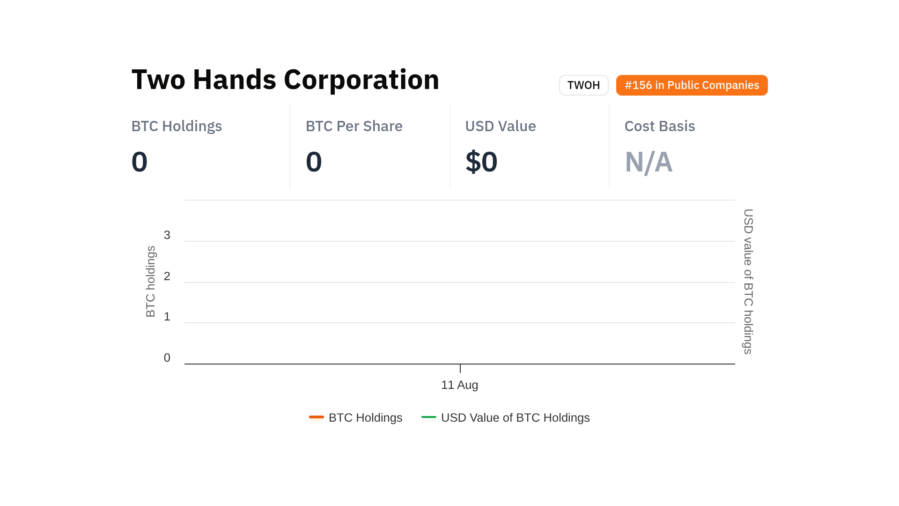Click the BTC Holdings zero value figure
Image resolution: width=899 pixels, height=506 pixels.
point(140,162)
